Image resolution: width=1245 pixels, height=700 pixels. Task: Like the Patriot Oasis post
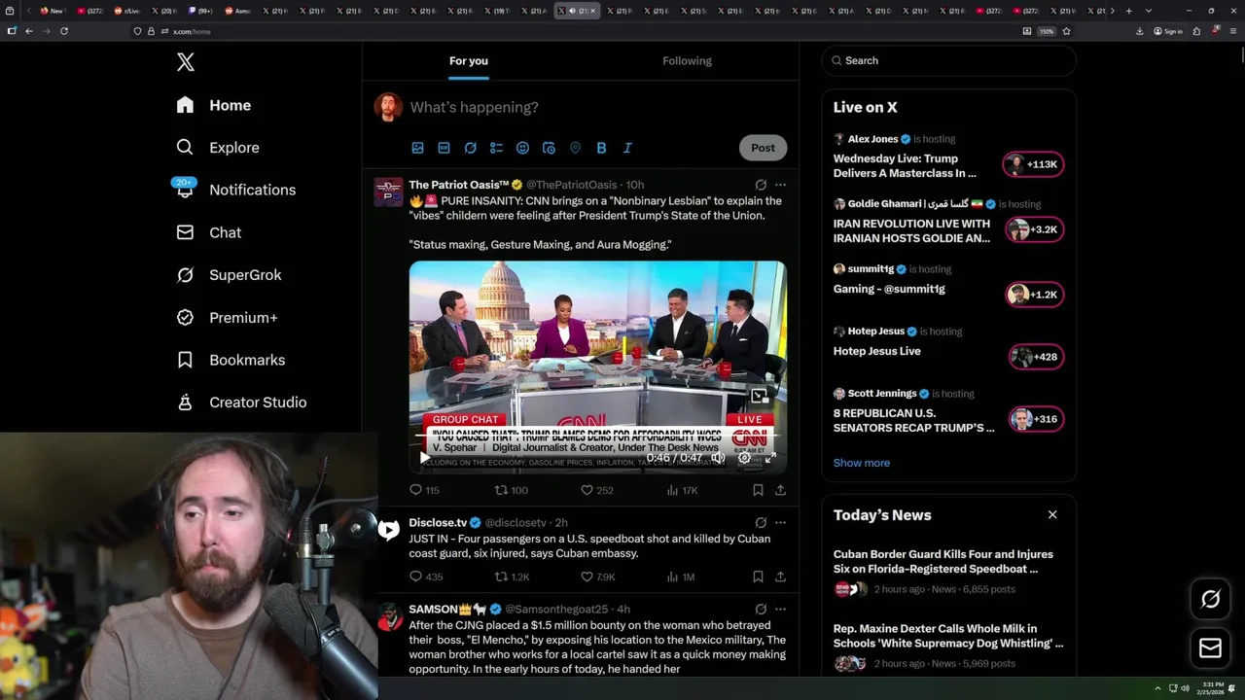(596, 491)
